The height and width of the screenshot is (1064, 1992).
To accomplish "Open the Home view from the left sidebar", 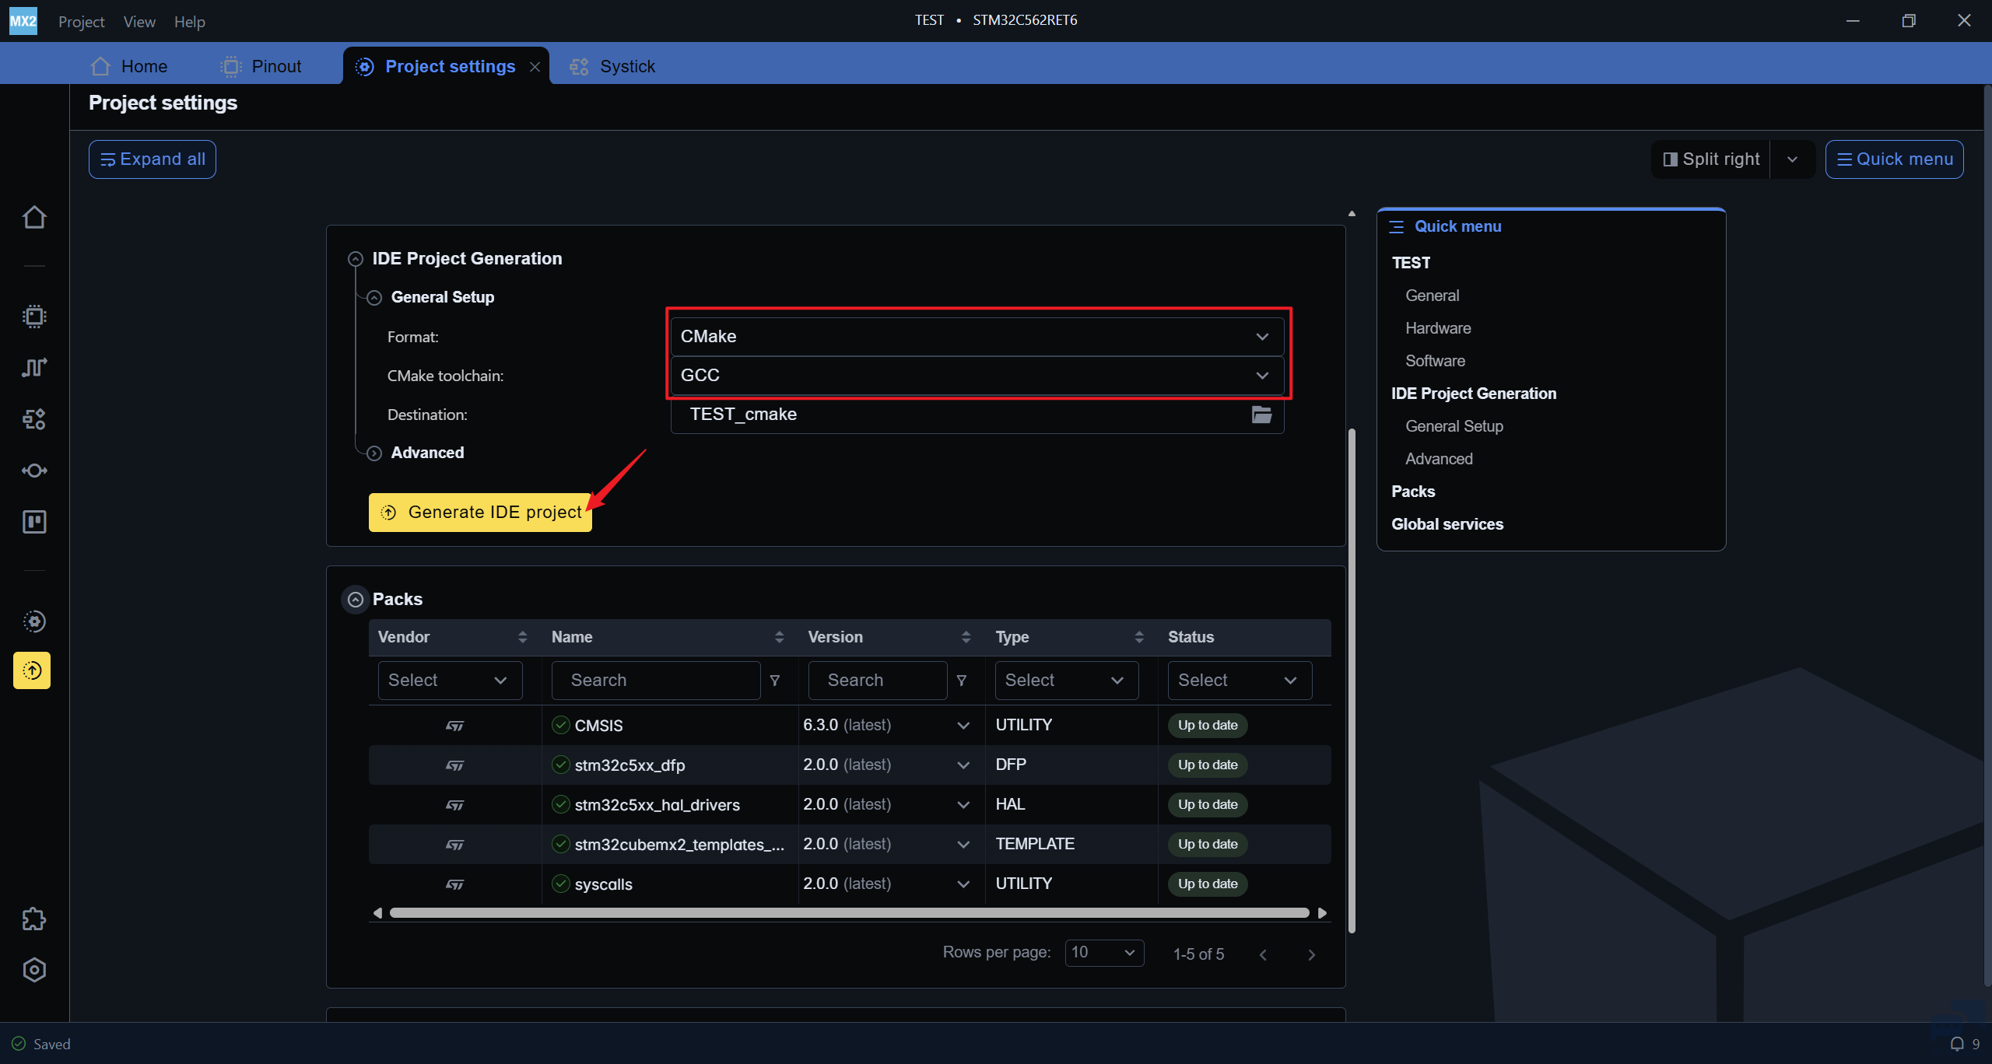I will [x=34, y=217].
